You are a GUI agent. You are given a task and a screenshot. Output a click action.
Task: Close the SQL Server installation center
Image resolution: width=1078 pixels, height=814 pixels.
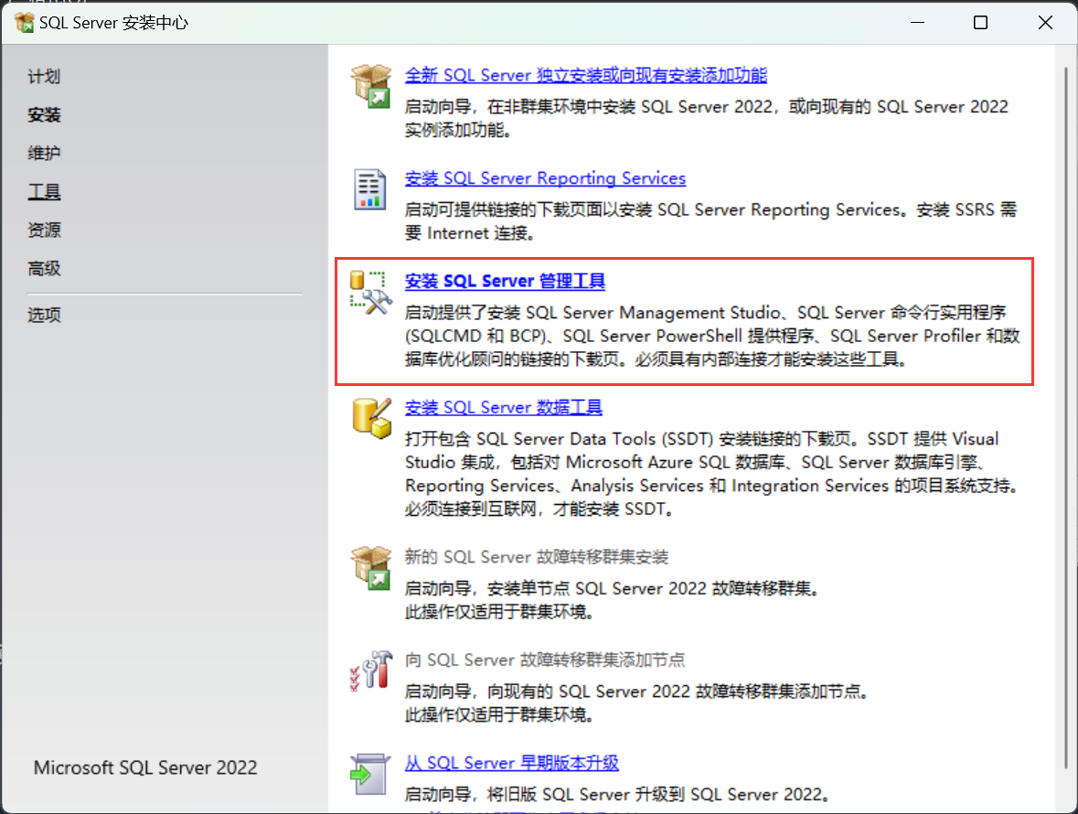coord(1045,23)
